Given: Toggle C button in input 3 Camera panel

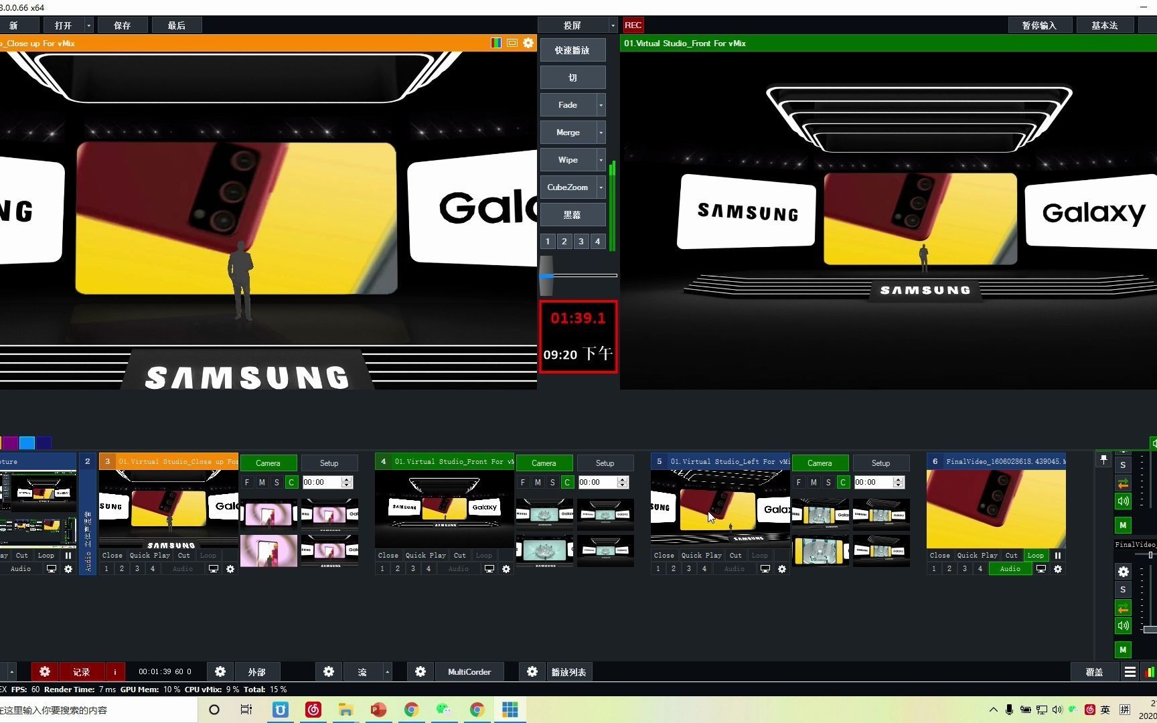Looking at the screenshot, I should pos(291,482).
